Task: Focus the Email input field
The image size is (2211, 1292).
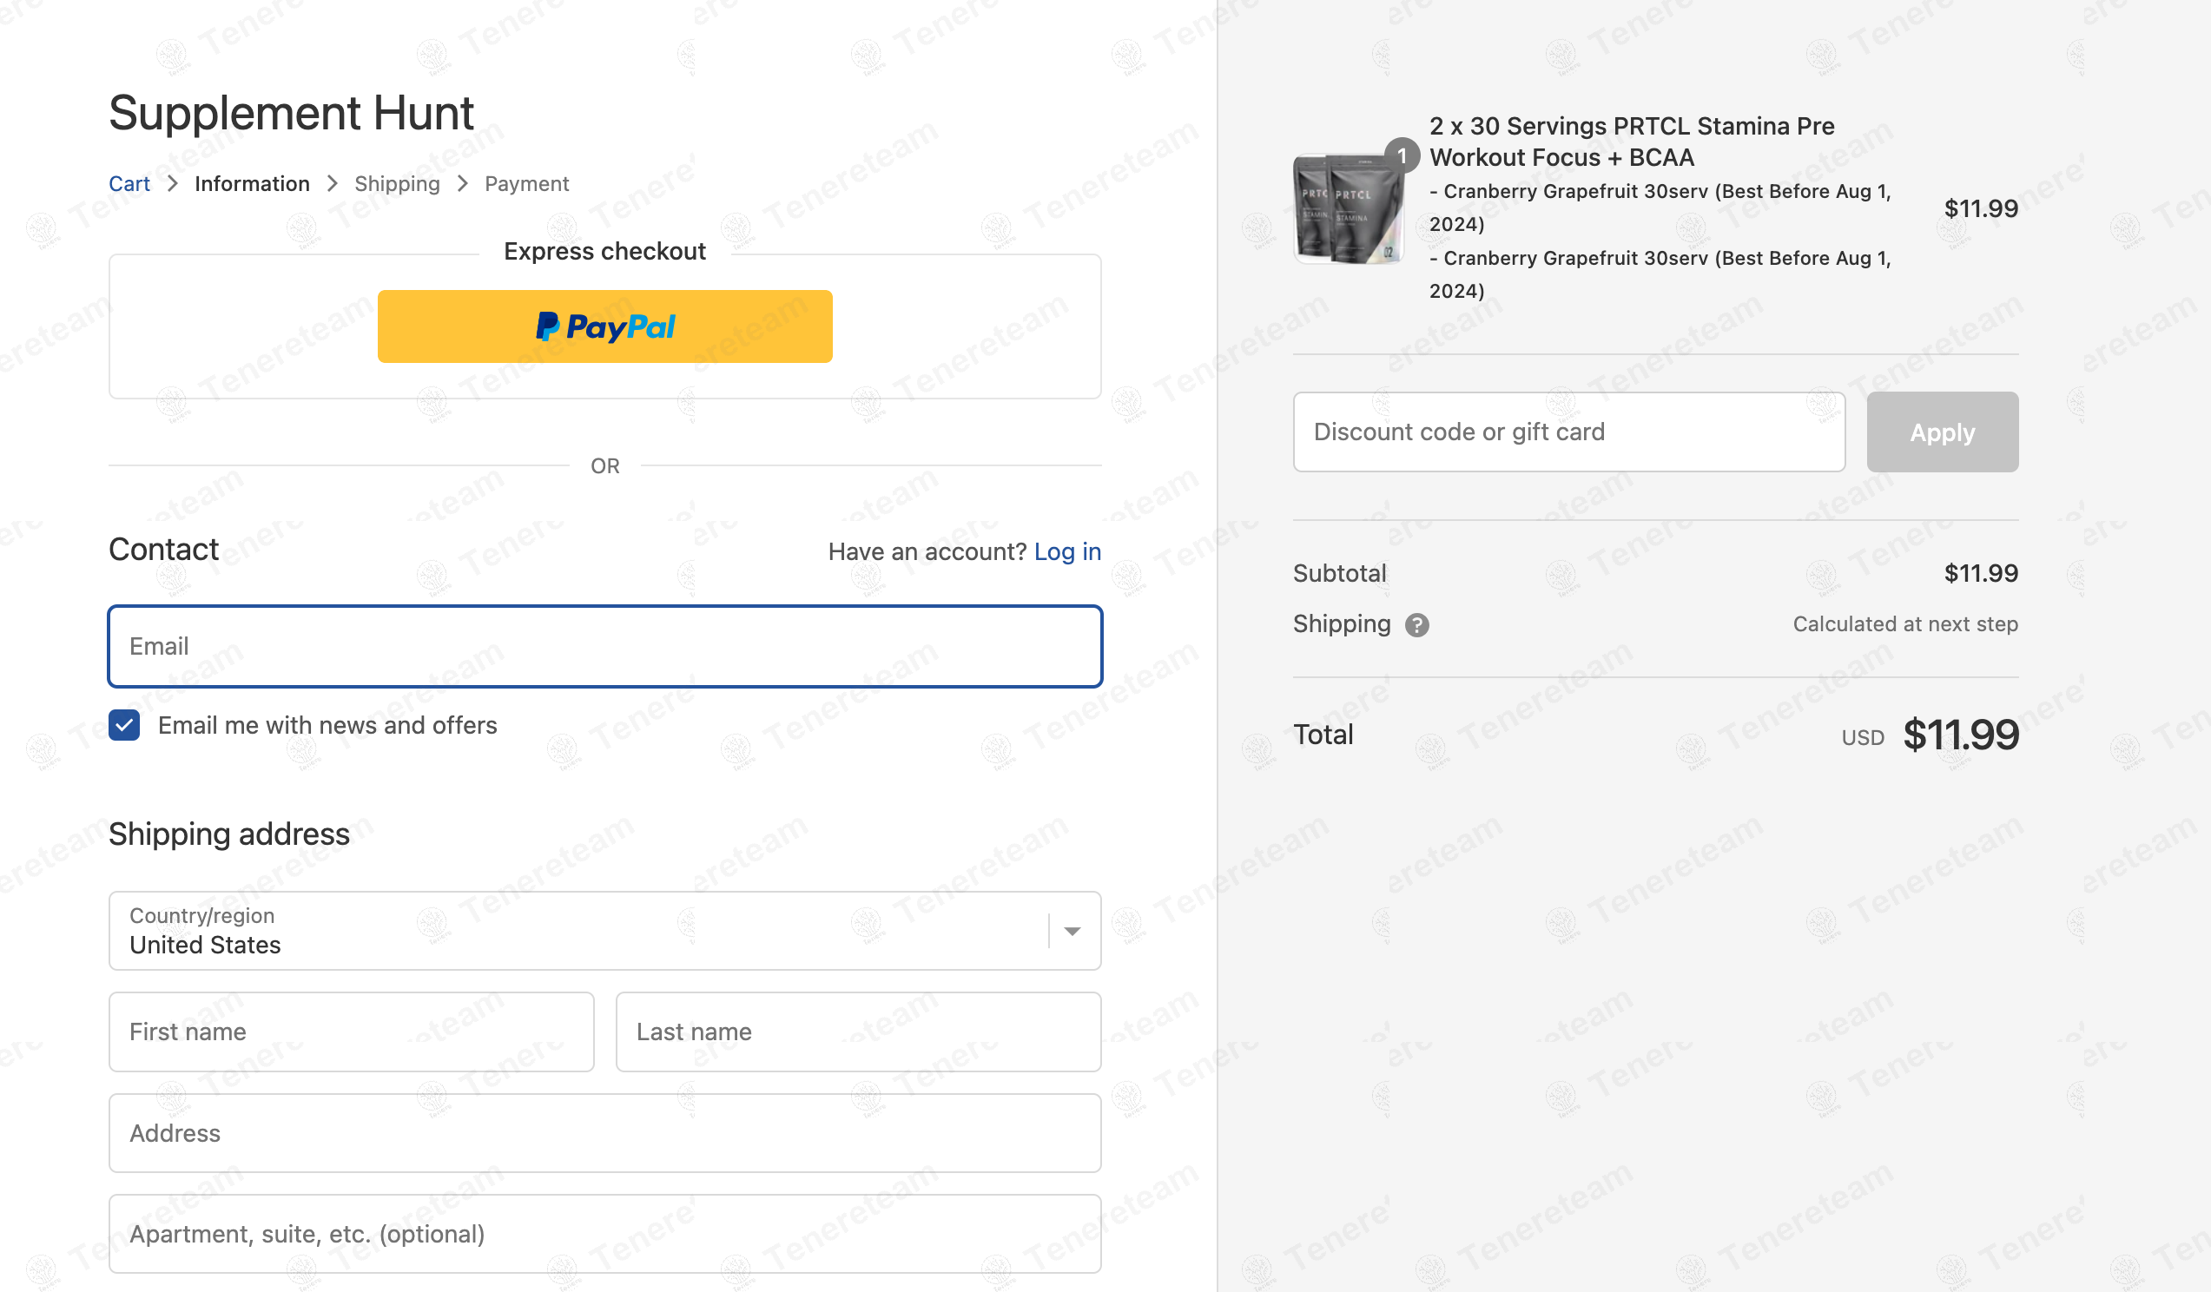Action: pyautogui.click(x=604, y=647)
